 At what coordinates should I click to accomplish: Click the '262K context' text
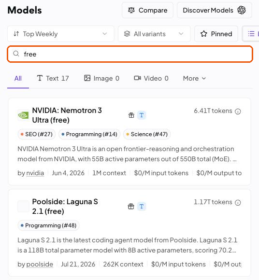click(x=123, y=264)
